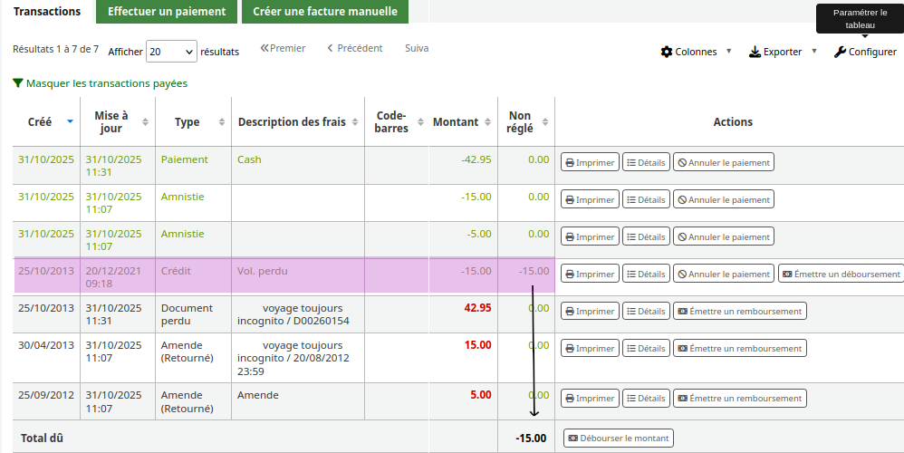904x453 pixels.
Task: Cancel the -5.00 Amnistie payment
Action: (x=723, y=237)
